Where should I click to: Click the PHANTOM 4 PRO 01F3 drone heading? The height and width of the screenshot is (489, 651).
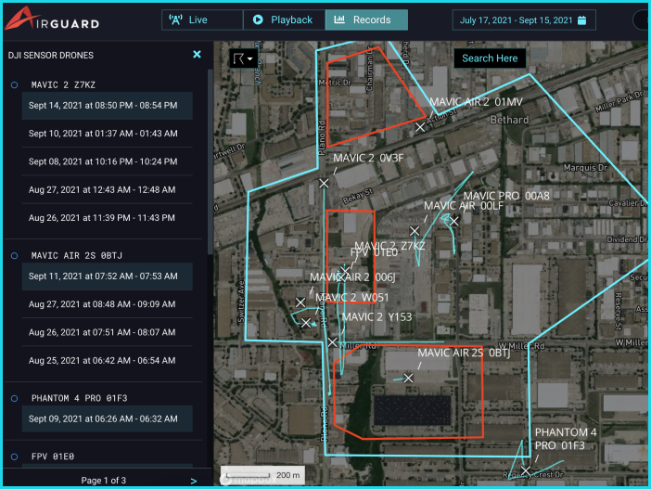pos(80,398)
